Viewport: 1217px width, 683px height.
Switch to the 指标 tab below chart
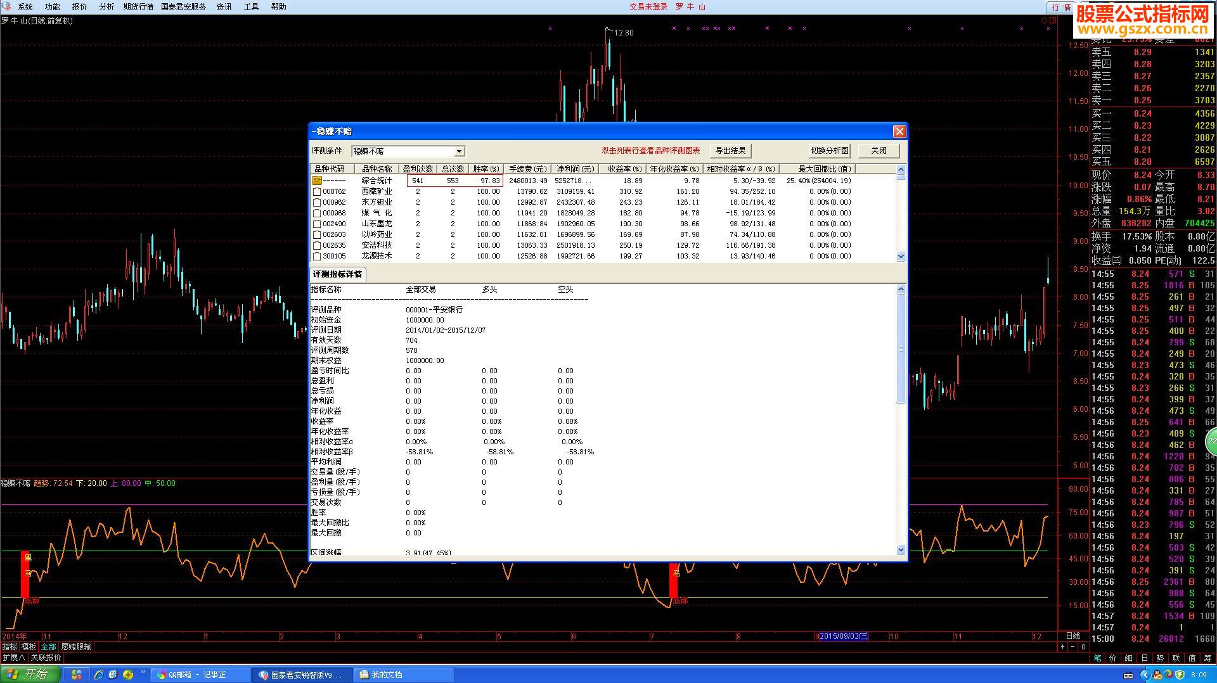pyautogui.click(x=10, y=647)
